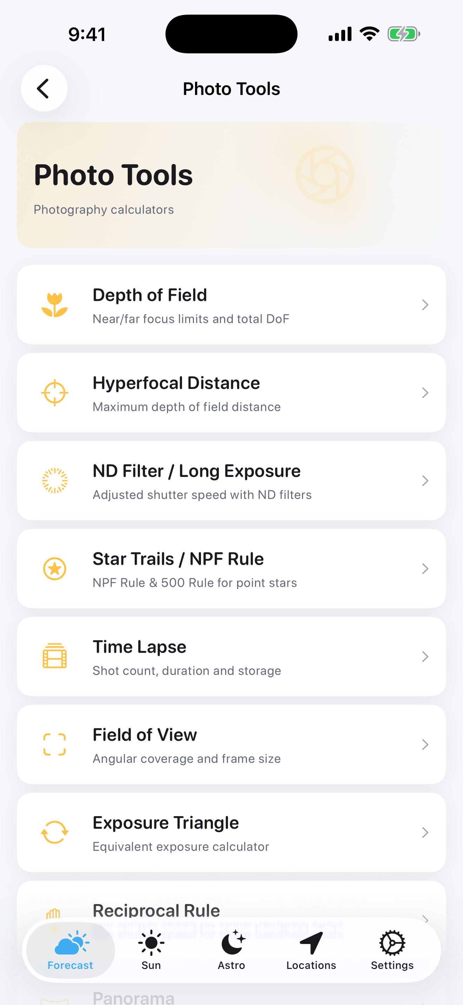Expand Hyperfocal Distance chevron
The height and width of the screenshot is (1005, 463).
425,392
